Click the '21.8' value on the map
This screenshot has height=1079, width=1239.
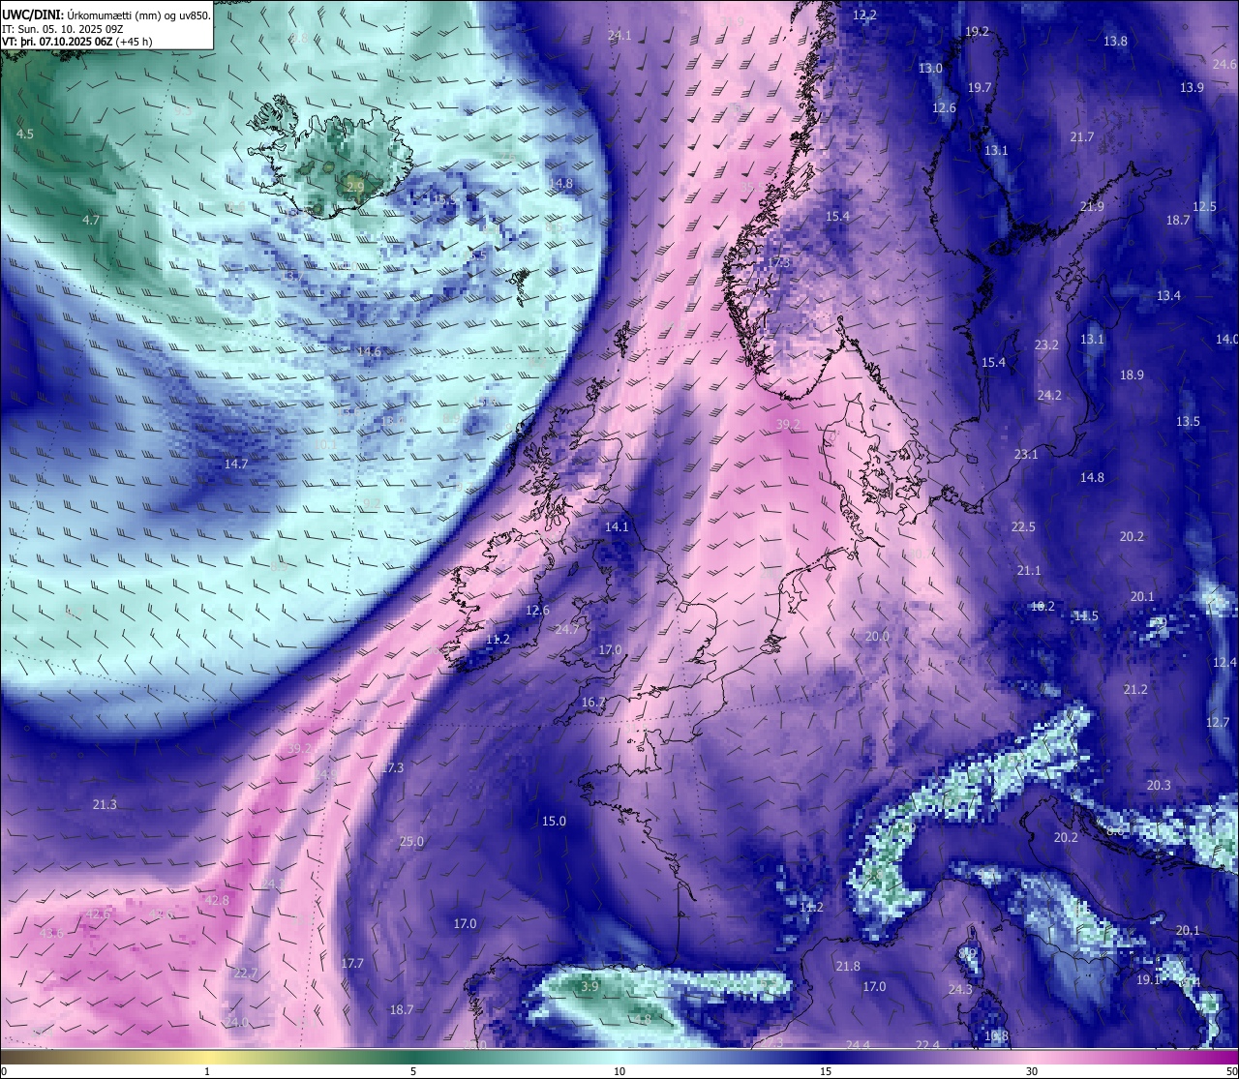click(x=848, y=967)
